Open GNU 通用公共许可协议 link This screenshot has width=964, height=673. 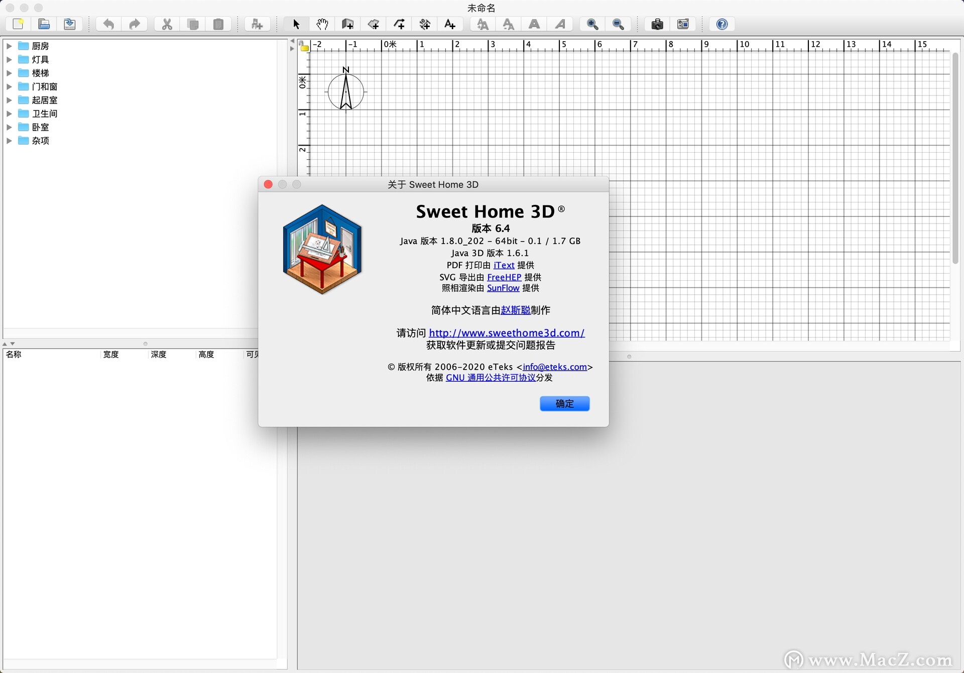point(491,378)
